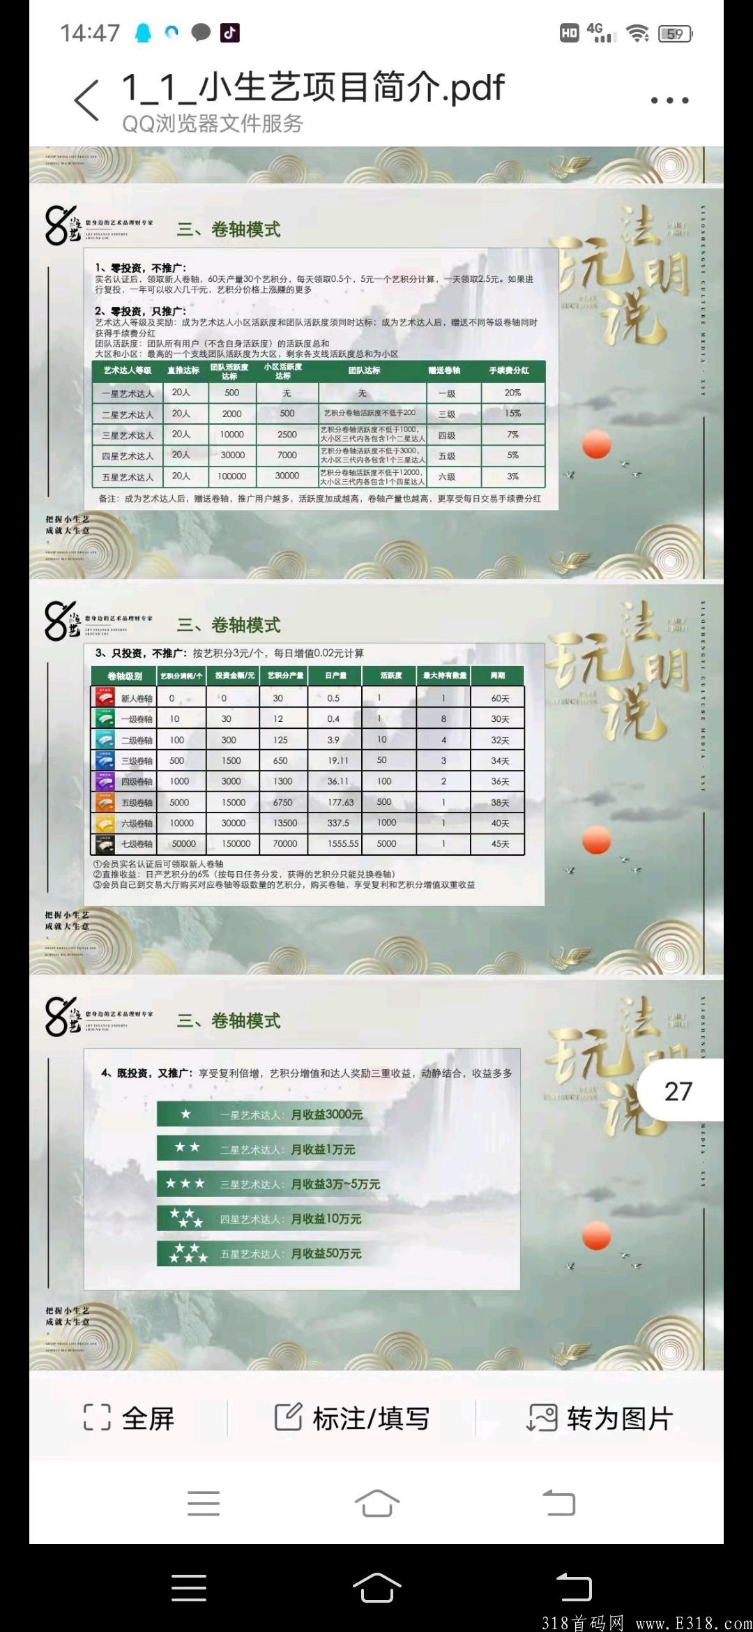Tap the 全屏 fullscreen button

129,1418
